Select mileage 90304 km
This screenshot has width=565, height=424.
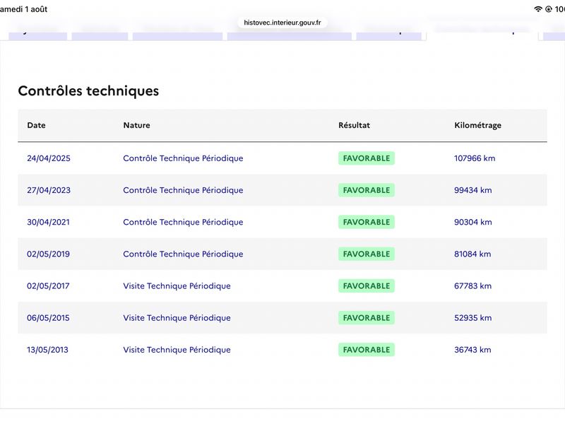point(472,222)
